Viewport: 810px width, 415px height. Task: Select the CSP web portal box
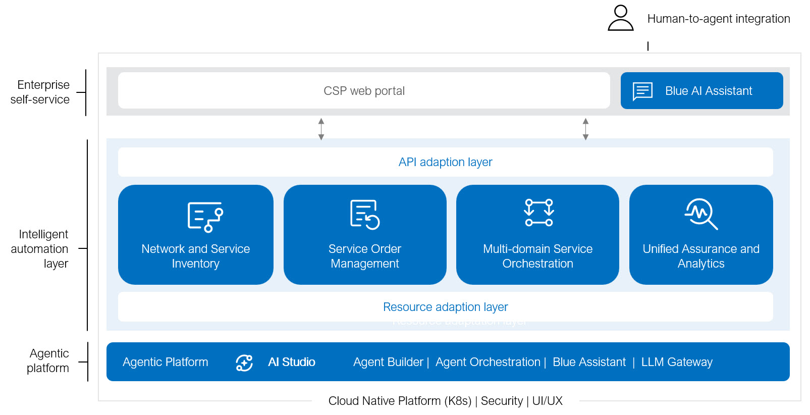(364, 90)
